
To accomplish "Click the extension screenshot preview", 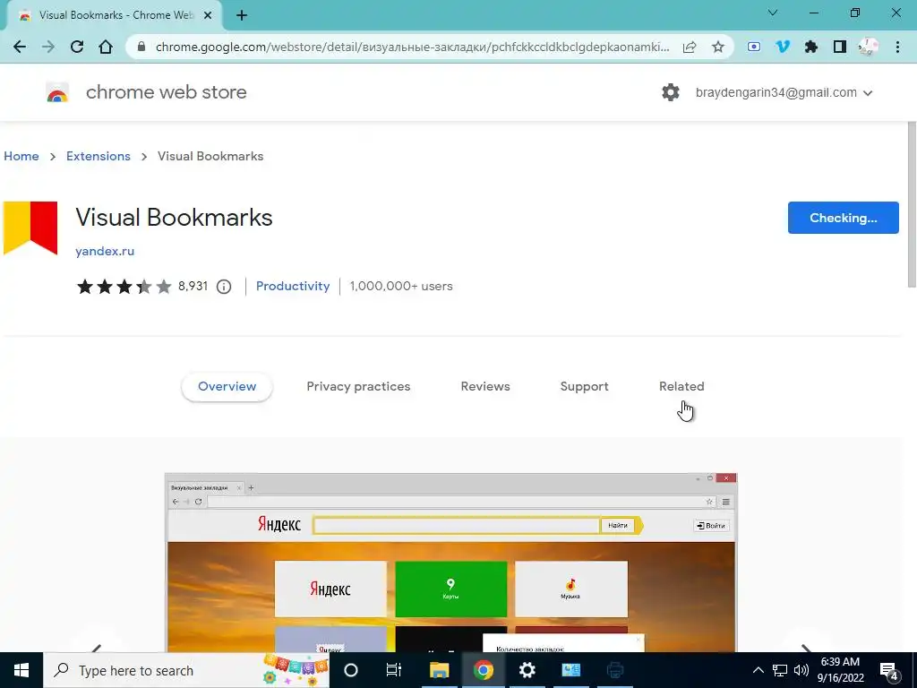I will point(451,563).
